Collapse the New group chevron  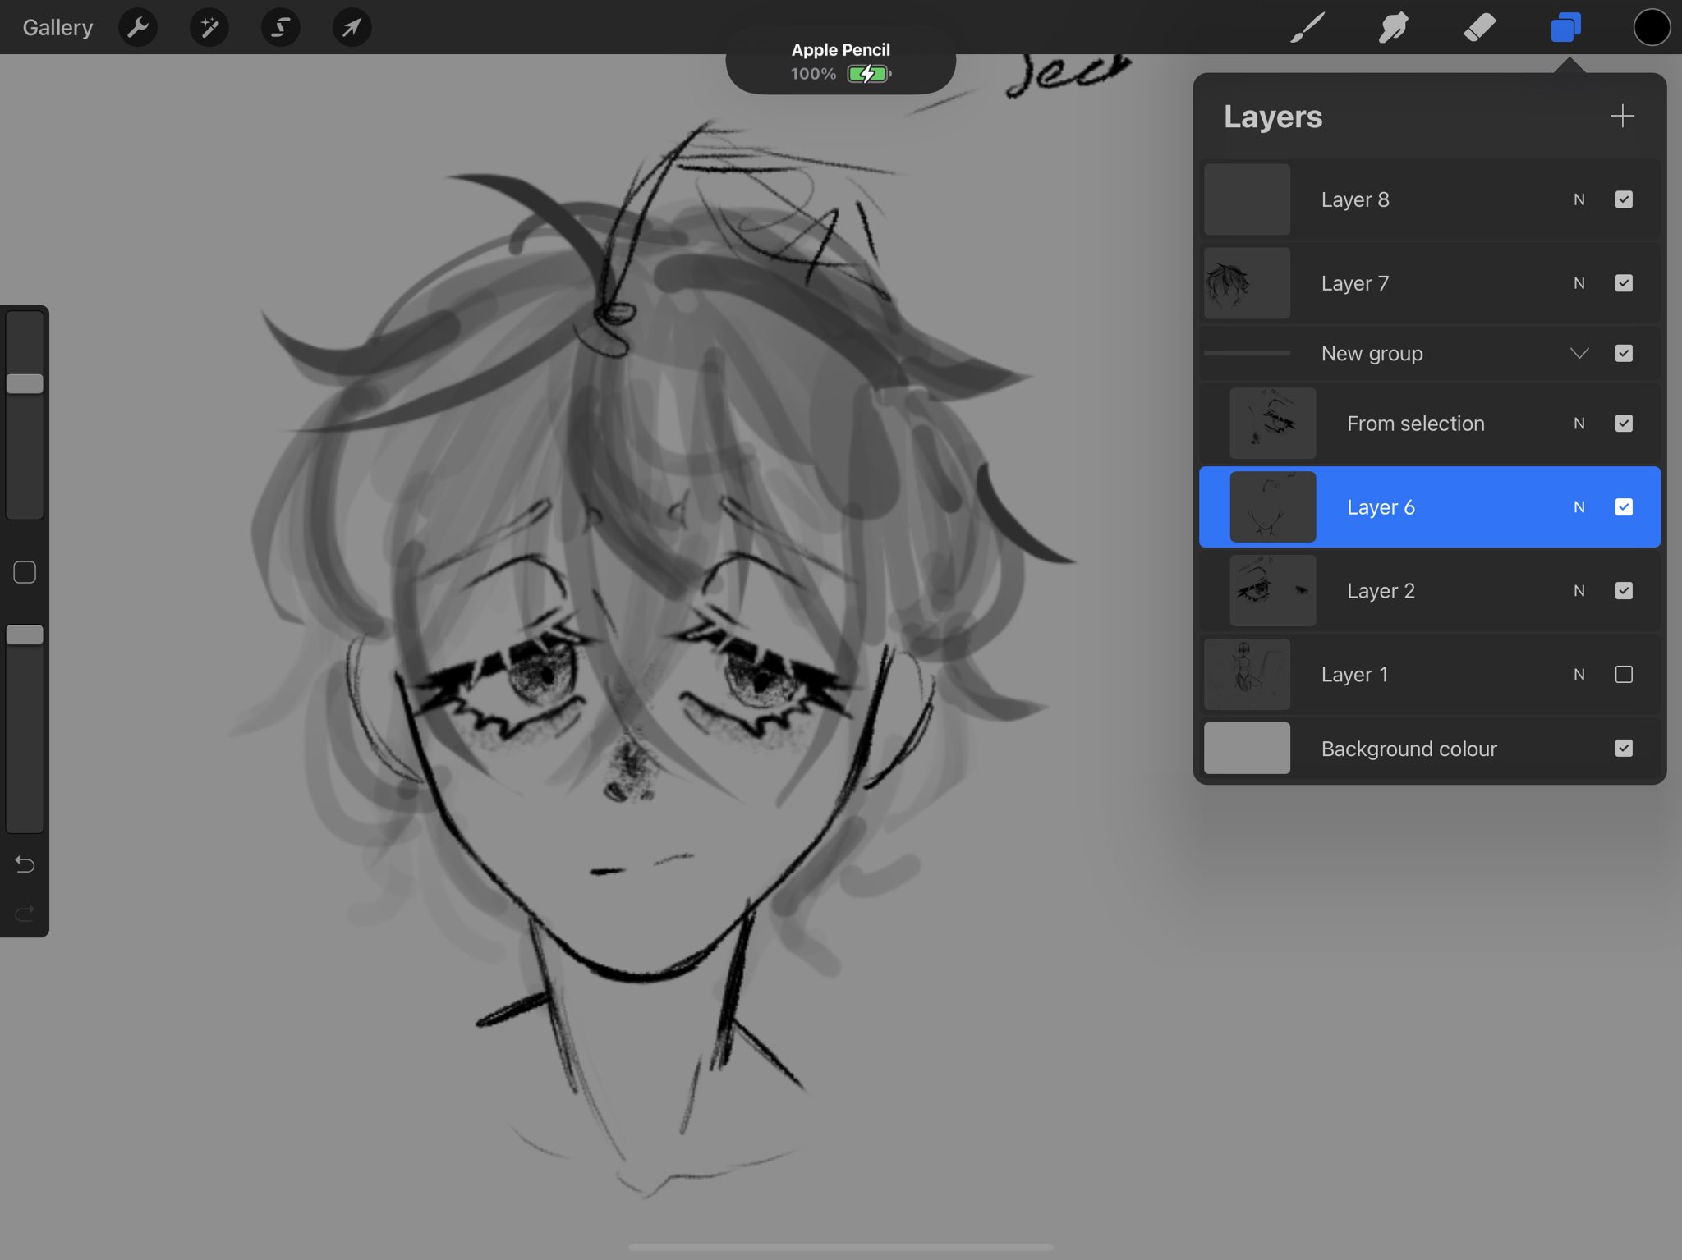click(x=1579, y=353)
